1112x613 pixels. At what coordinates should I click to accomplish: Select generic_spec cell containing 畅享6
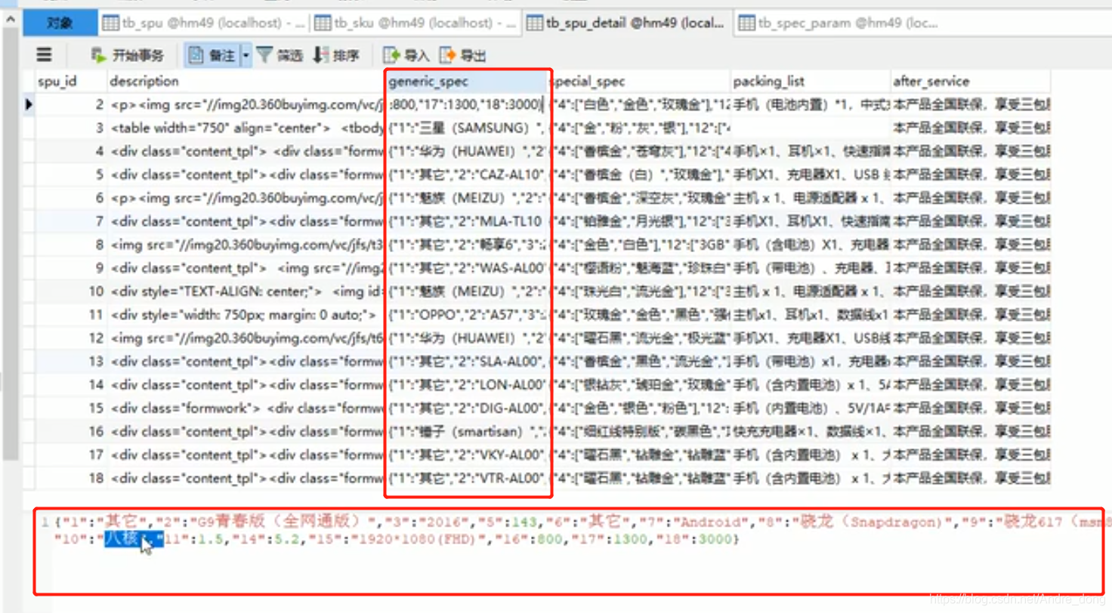pyautogui.click(x=467, y=245)
